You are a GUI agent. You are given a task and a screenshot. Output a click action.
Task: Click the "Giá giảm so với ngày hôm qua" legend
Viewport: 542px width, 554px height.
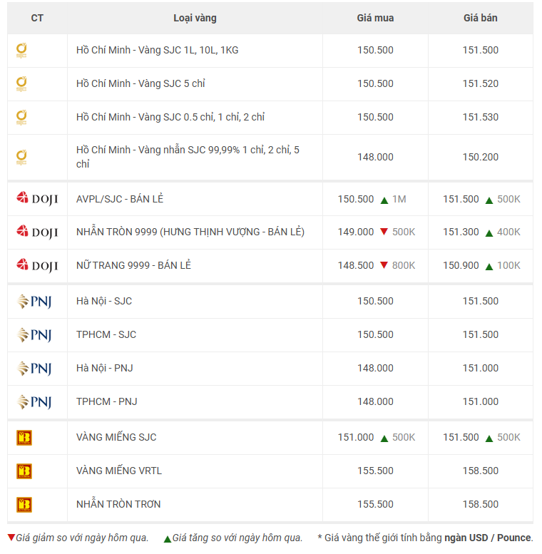tap(81, 538)
